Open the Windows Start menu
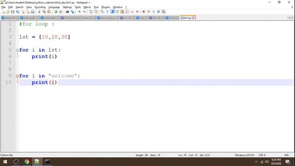This screenshot has width=295, height=166. coord(5,162)
